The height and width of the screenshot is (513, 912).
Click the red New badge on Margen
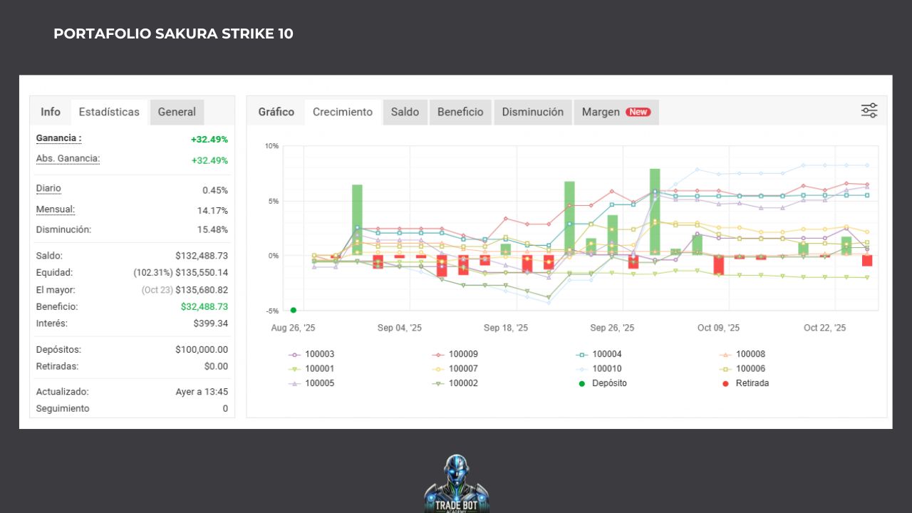tap(638, 112)
